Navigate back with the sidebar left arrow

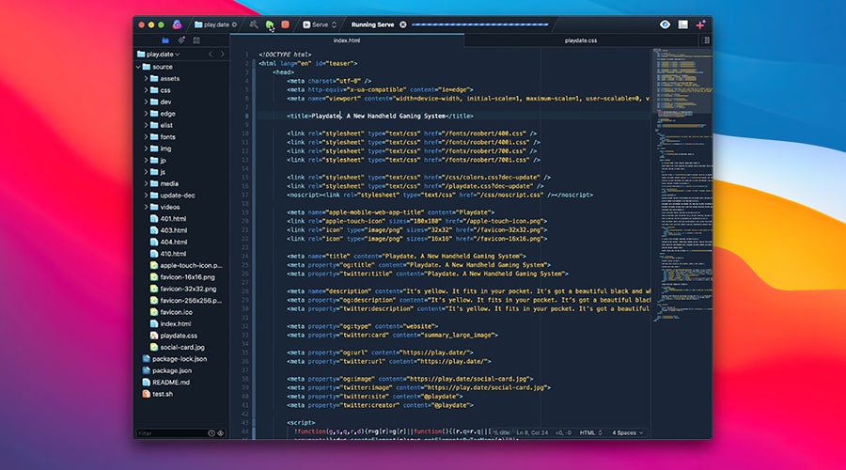pyautogui.click(x=209, y=55)
